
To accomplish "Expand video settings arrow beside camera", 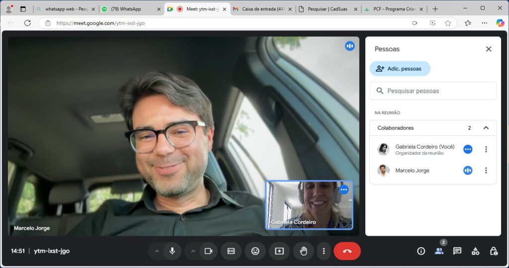I will point(193,251).
